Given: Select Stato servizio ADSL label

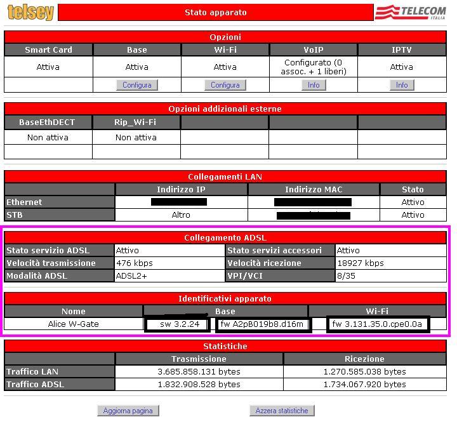Looking at the screenshot, I should (x=60, y=251).
